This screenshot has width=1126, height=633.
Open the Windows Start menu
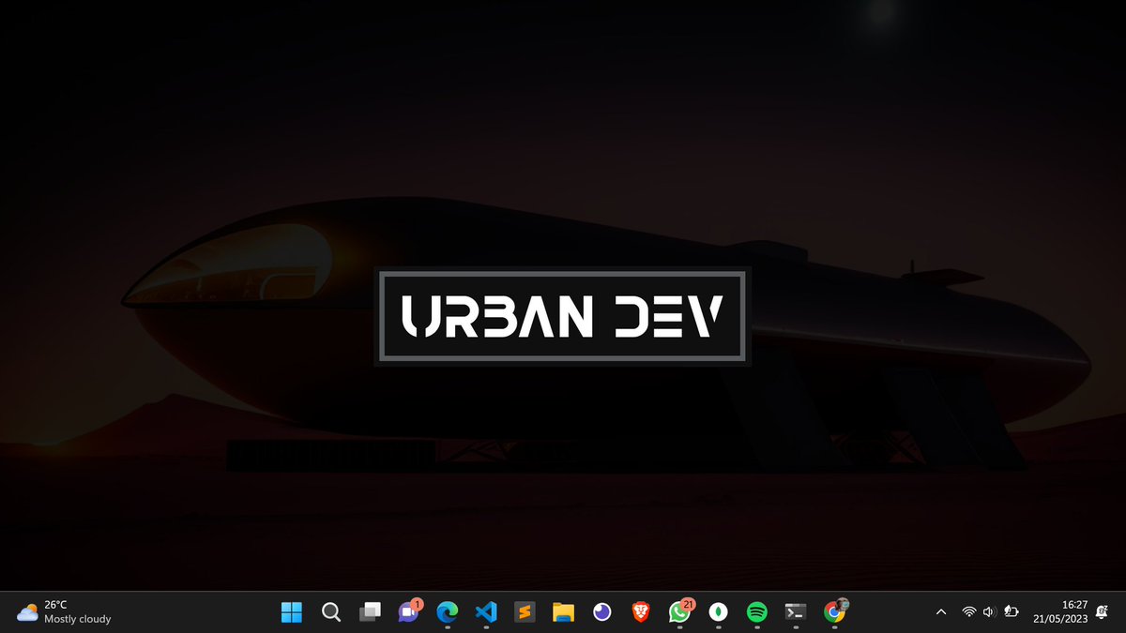[292, 612]
